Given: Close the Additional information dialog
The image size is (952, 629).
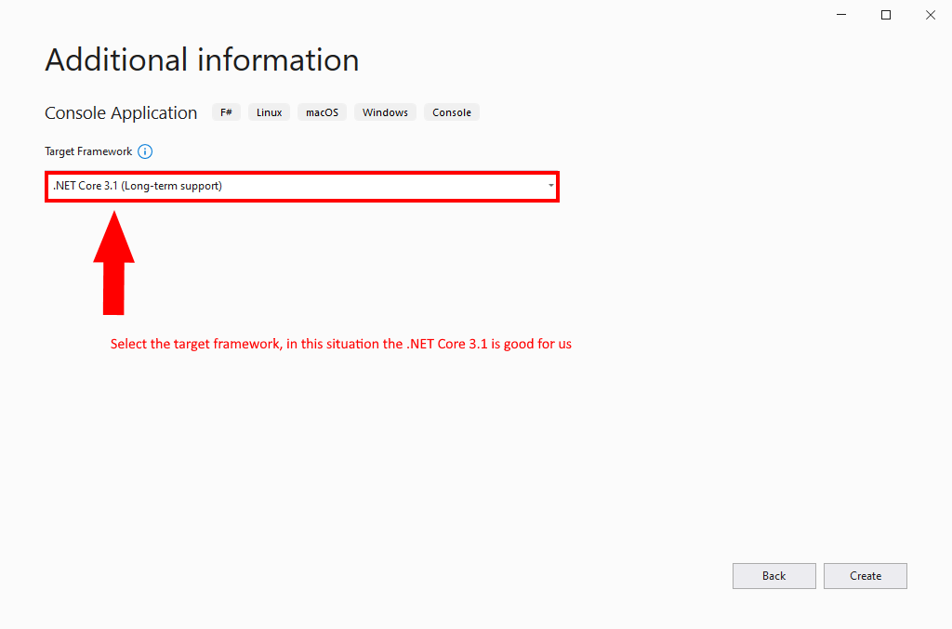Looking at the screenshot, I should pos(930,15).
